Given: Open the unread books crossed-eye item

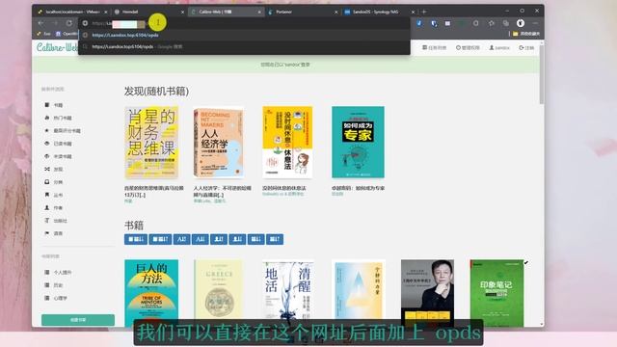Looking at the screenshot, I should tap(58, 156).
